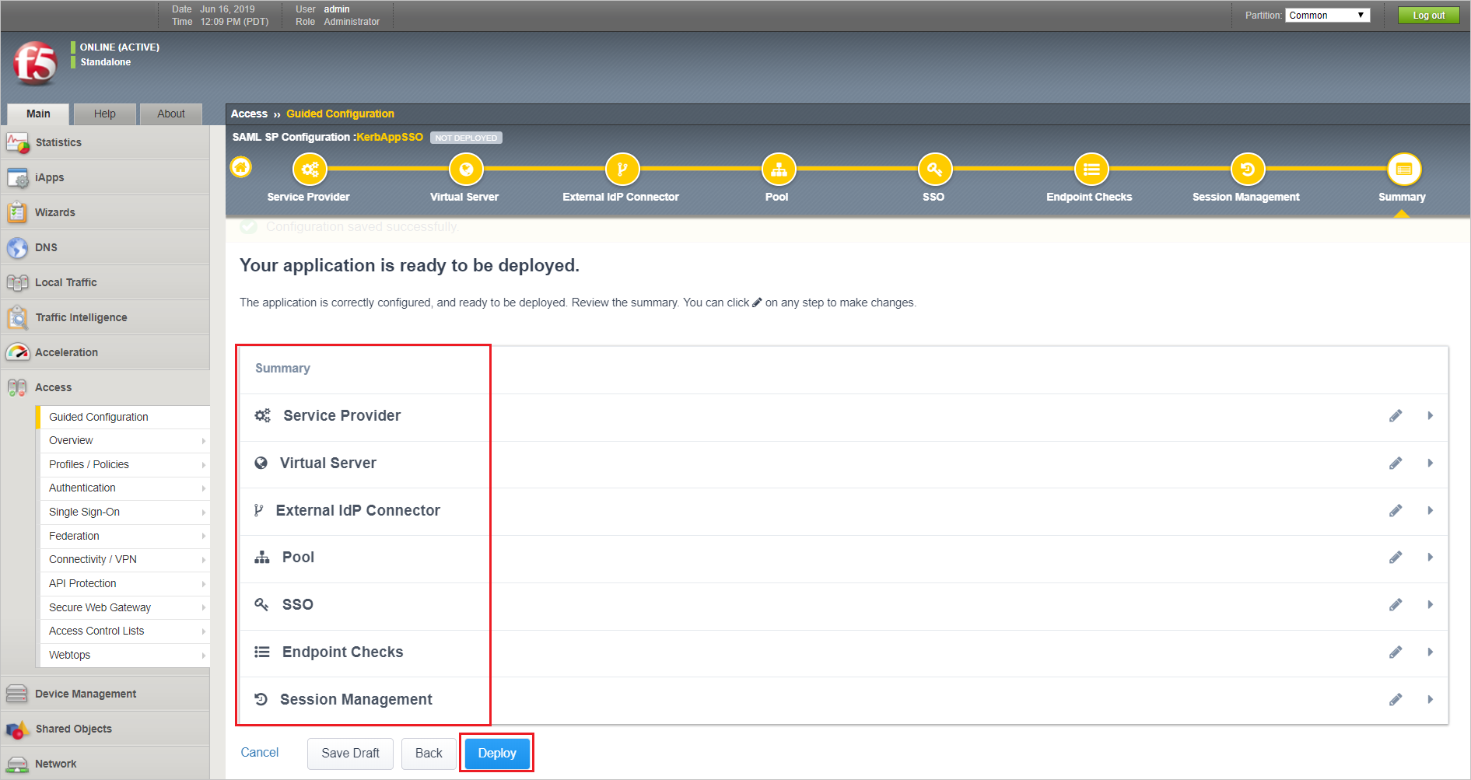
Task: Open the Partition dropdown
Action: tap(1327, 16)
